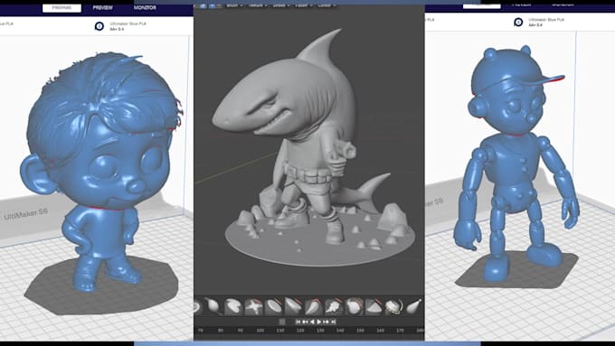The image size is (615, 346).
Task: Click extruder icon in left Cura window
Action: (99, 26)
